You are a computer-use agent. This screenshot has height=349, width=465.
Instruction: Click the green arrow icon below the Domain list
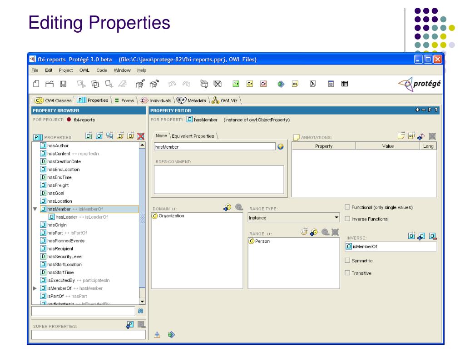pyautogui.click(x=171, y=335)
